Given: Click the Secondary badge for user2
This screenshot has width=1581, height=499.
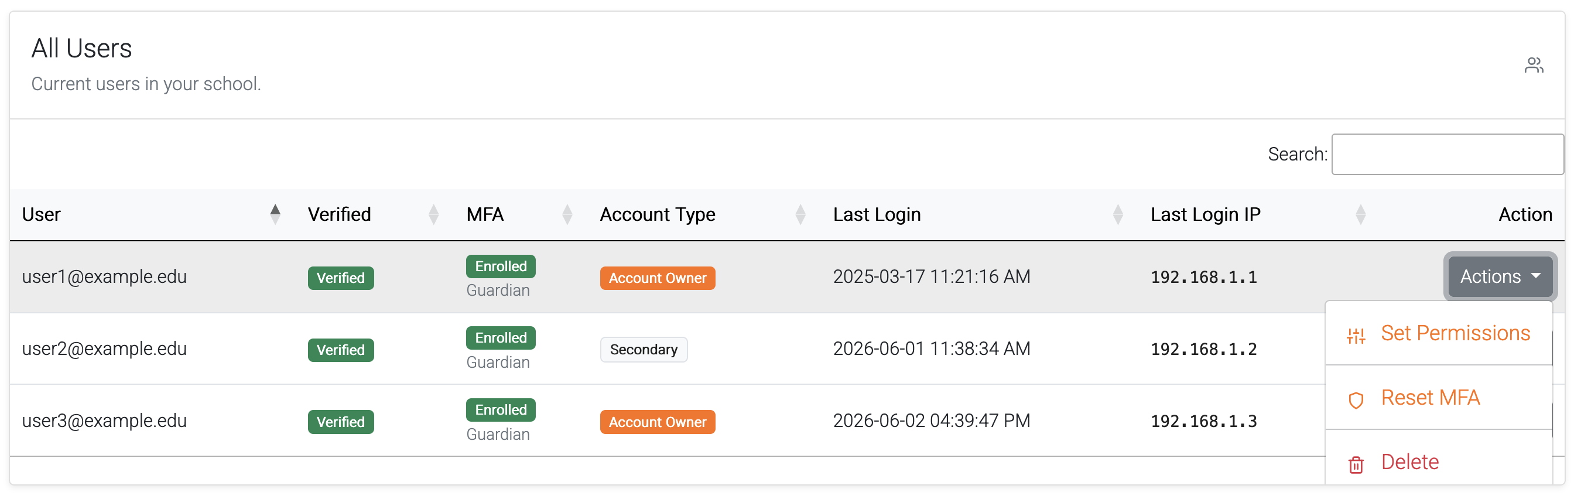Looking at the screenshot, I should click(x=643, y=350).
